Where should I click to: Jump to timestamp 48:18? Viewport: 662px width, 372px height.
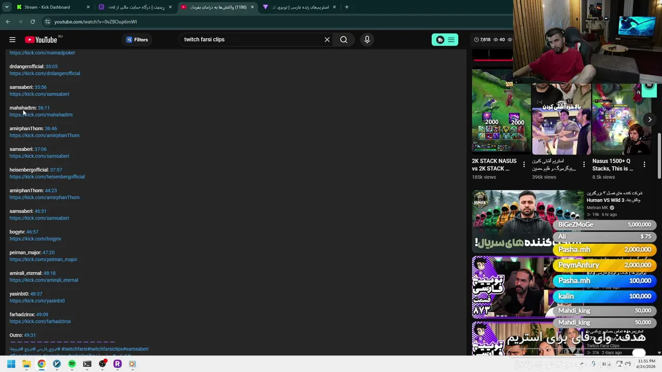coord(49,273)
